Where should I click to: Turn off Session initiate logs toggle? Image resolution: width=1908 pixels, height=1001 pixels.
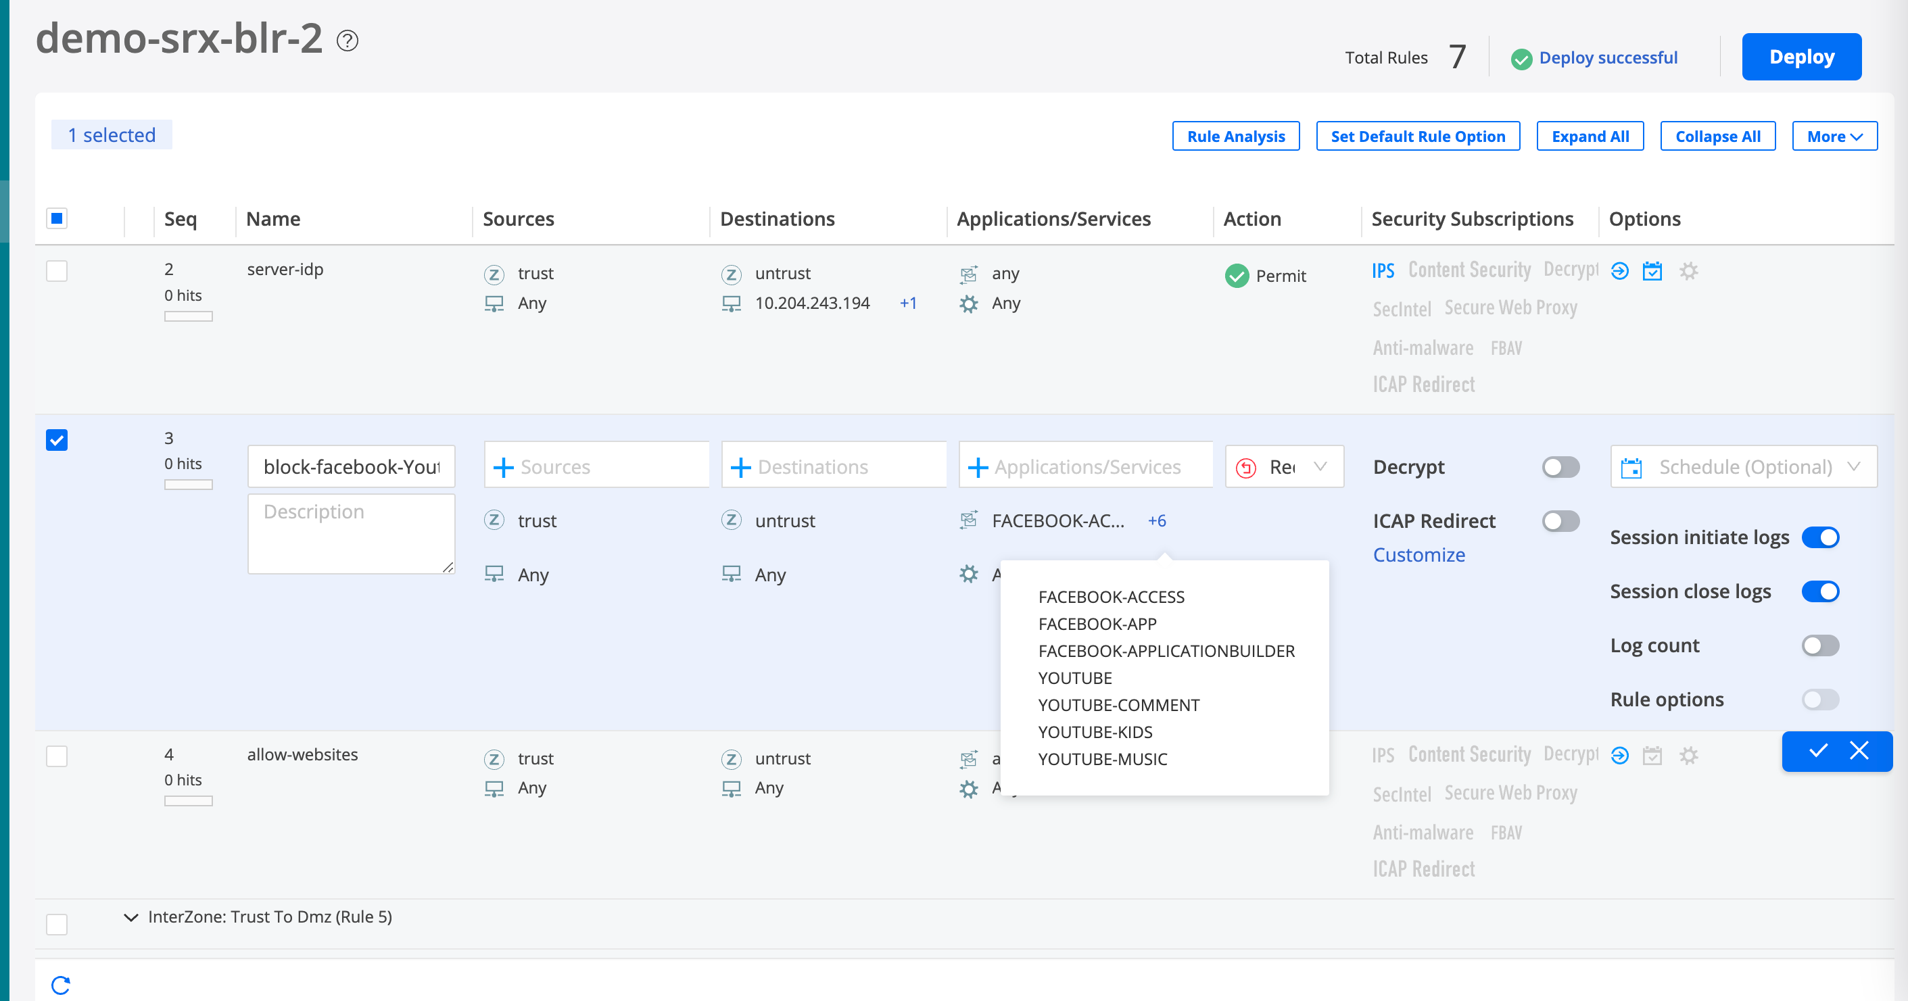coord(1820,537)
